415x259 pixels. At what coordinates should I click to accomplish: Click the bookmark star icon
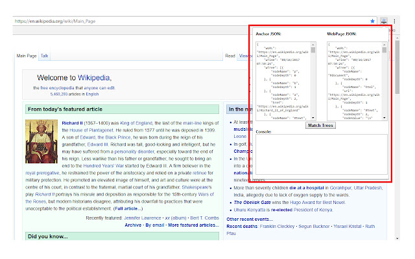tap(372, 21)
